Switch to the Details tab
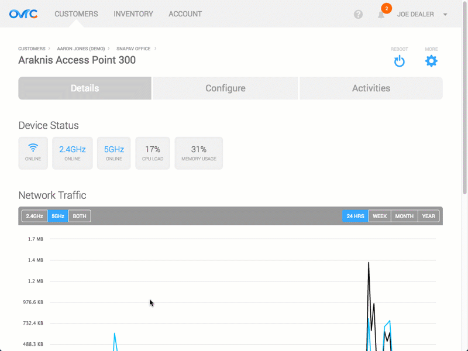Screen dimensions: 468x351 [x=85, y=88]
